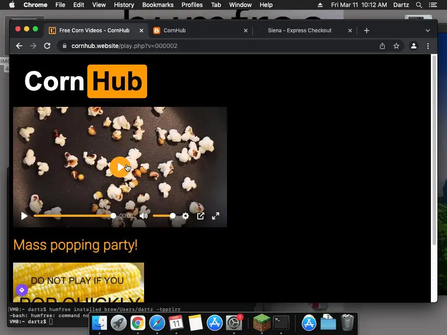The image size is (447, 335).
Task: Open the Downloads folder in Dock
Action: [328, 322]
